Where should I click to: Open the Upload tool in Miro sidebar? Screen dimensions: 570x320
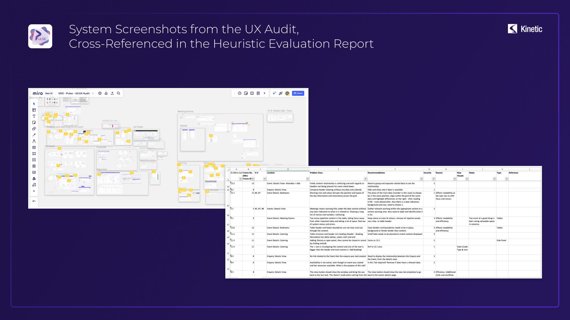(x=34, y=160)
